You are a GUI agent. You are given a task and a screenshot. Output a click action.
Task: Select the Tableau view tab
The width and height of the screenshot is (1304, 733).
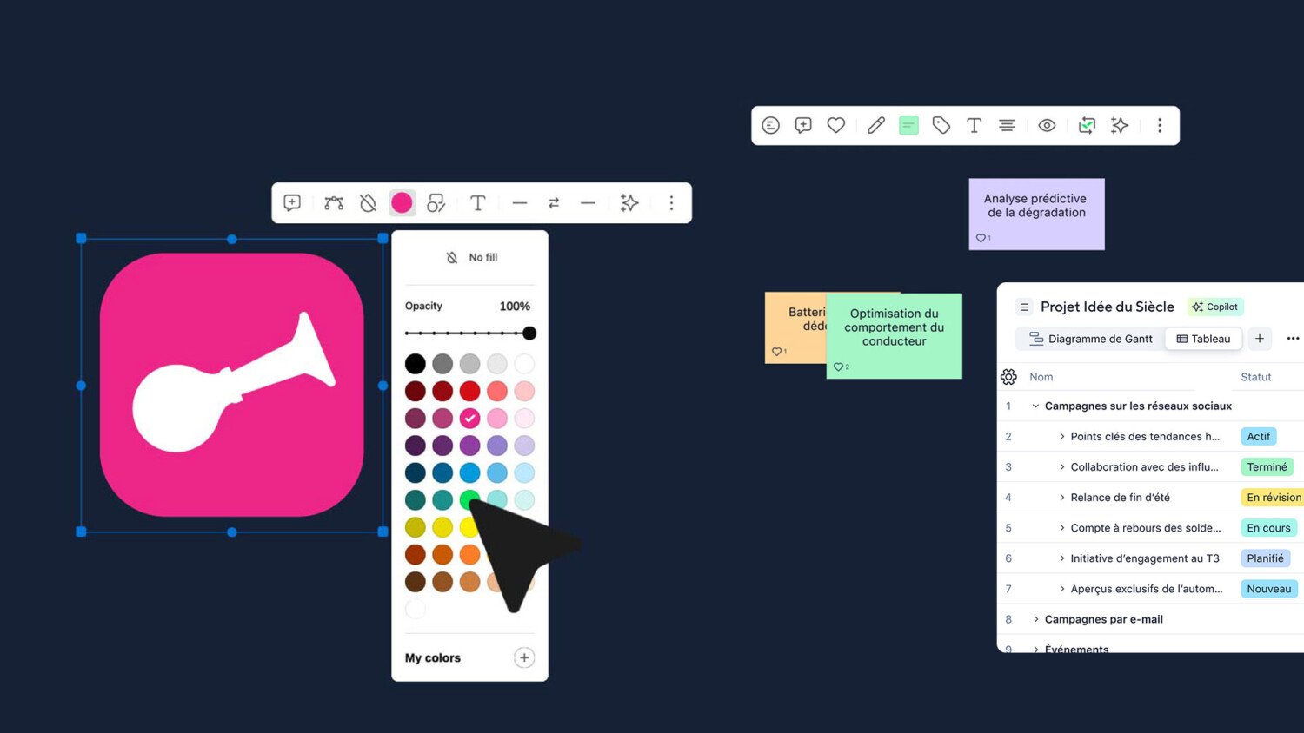tap(1204, 339)
